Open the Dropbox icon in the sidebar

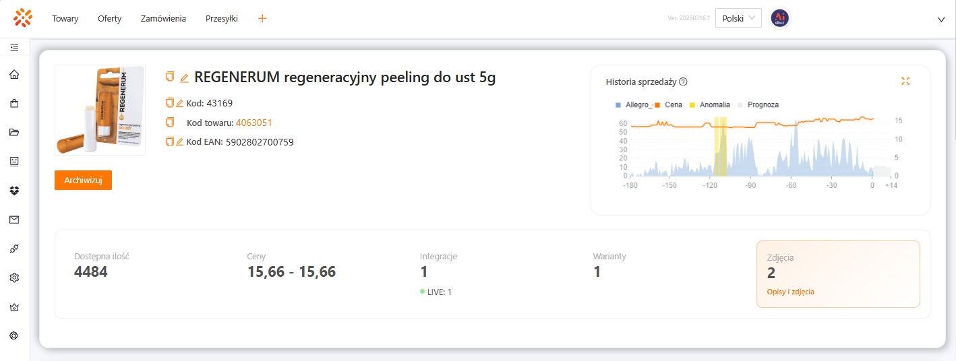pyautogui.click(x=14, y=191)
